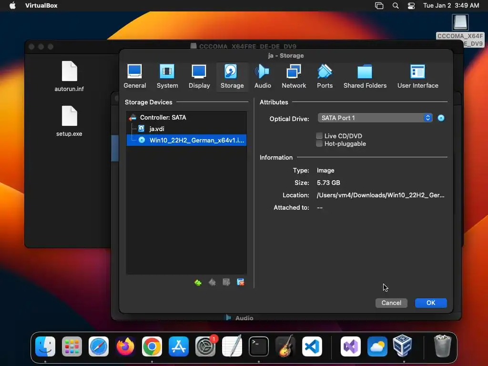Open Launchpad from the Dock
Image resolution: width=488 pixels, height=366 pixels.
72,346
